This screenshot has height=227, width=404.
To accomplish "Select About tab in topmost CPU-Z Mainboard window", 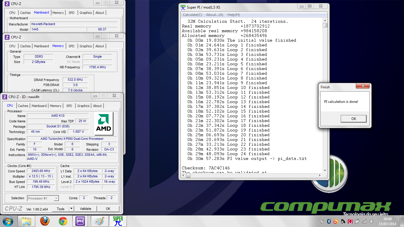I will [100, 13].
